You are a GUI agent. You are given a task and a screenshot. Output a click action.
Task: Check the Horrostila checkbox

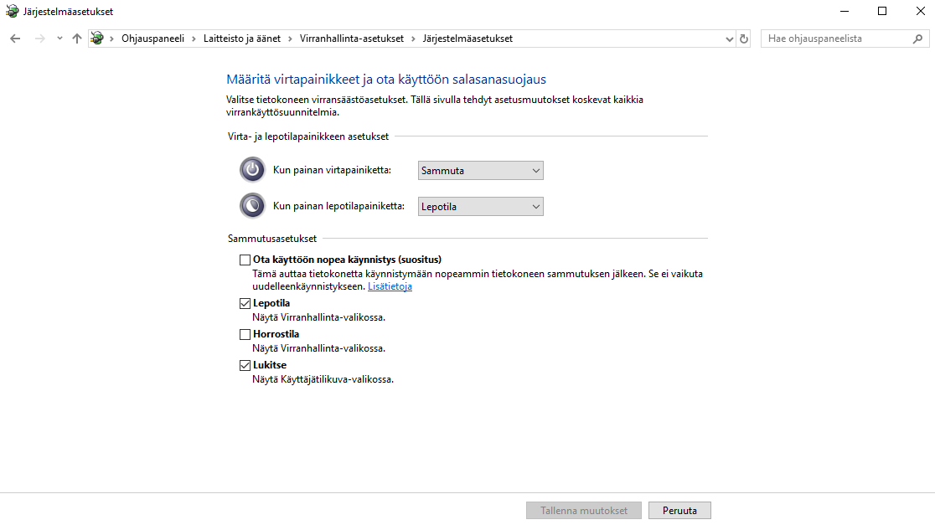pos(245,335)
